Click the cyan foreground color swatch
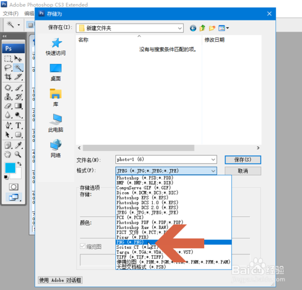 point(10,168)
